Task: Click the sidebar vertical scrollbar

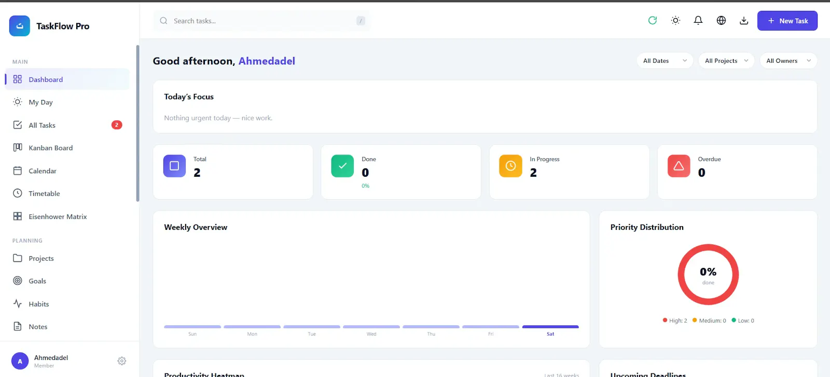Action: click(x=137, y=123)
